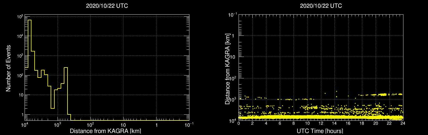428x135 pixels.
Task: Click the 18 tick label on time axis
Action: [362, 124]
